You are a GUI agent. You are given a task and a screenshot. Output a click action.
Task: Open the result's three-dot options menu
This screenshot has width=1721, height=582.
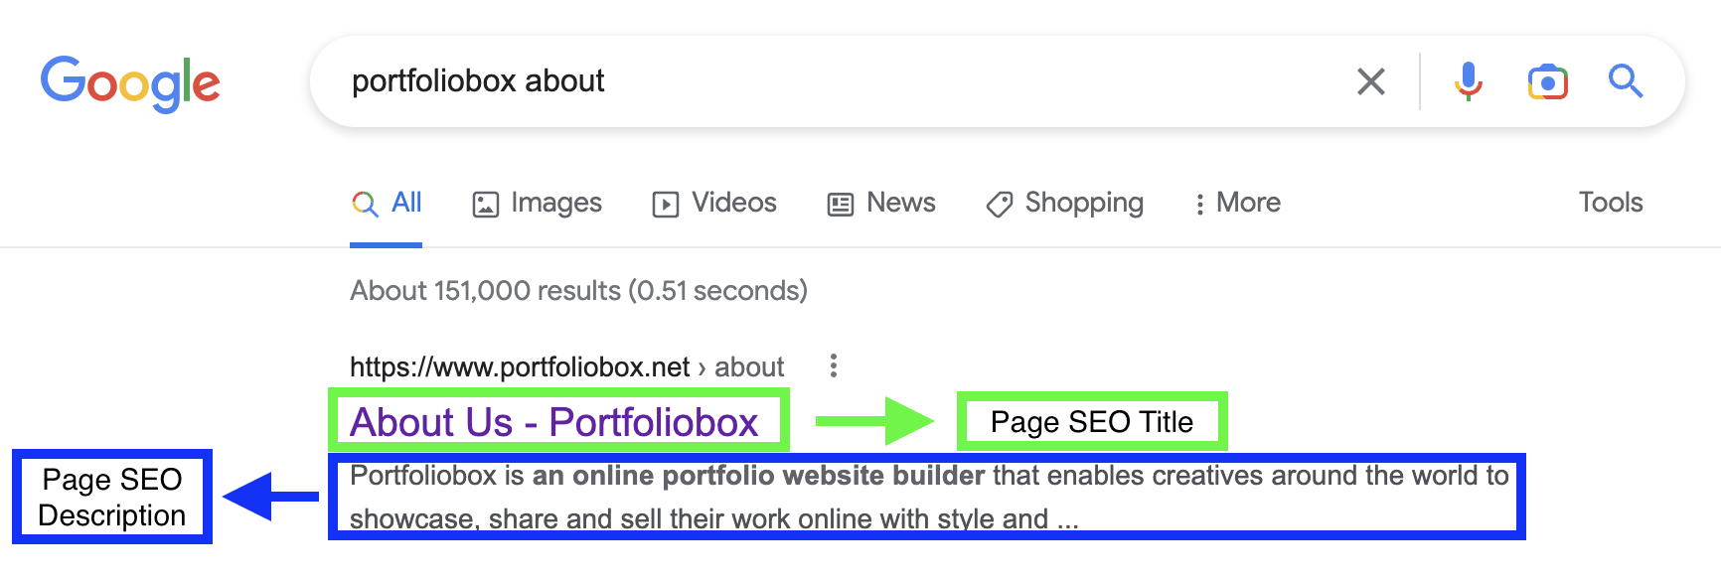click(x=834, y=366)
